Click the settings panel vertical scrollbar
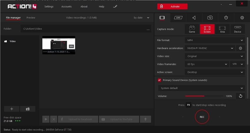 point(248,51)
